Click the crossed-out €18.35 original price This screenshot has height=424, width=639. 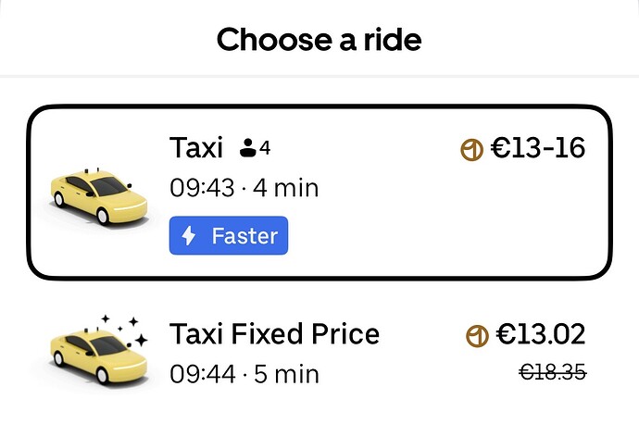pyautogui.click(x=553, y=372)
